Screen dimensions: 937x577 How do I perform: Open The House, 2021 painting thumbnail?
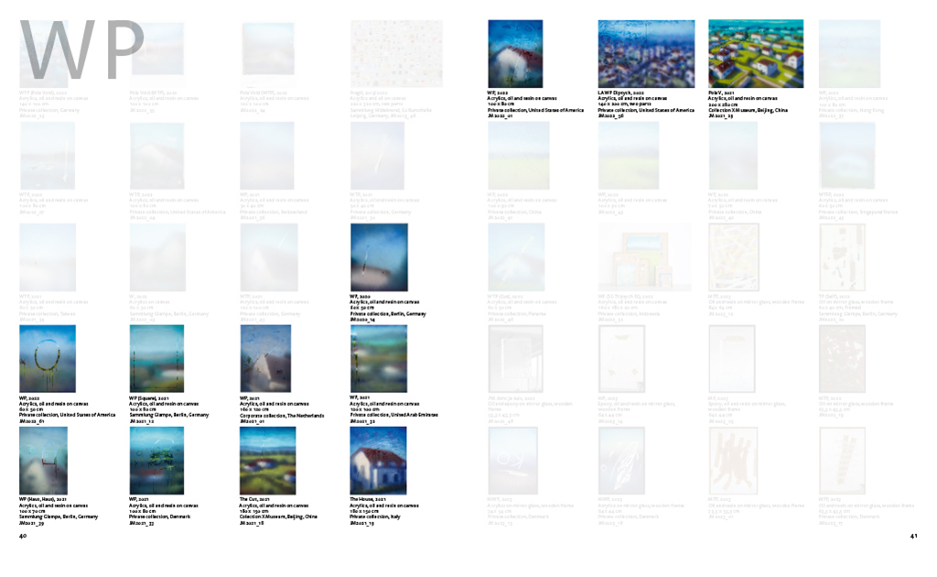point(378,461)
